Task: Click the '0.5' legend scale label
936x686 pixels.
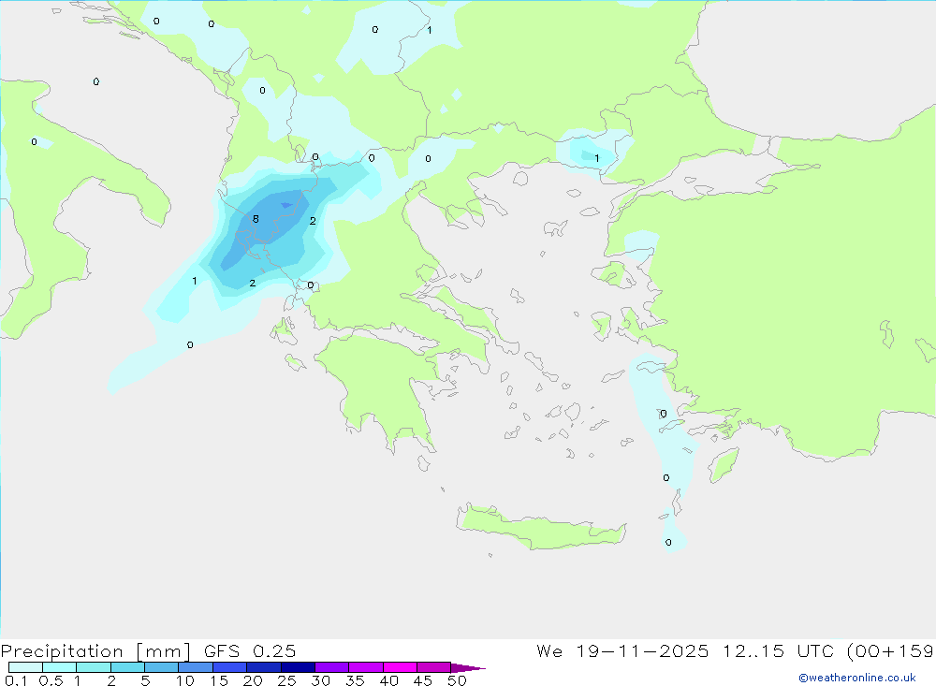Action: point(51,680)
